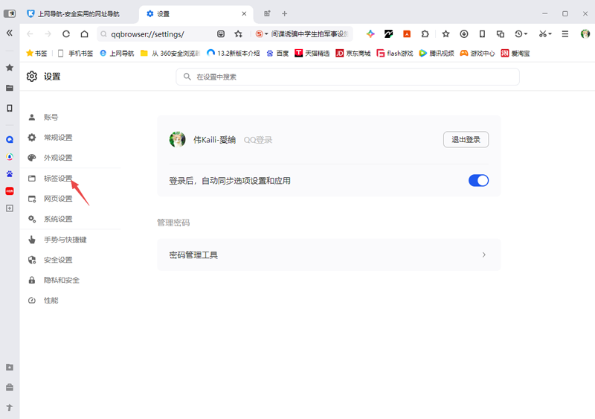Click the reload page icon
595x419 pixels.
[x=66, y=34]
